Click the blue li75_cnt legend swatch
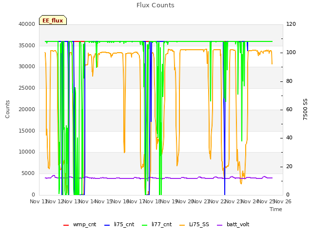The image size is (312, 234). point(107,225)
